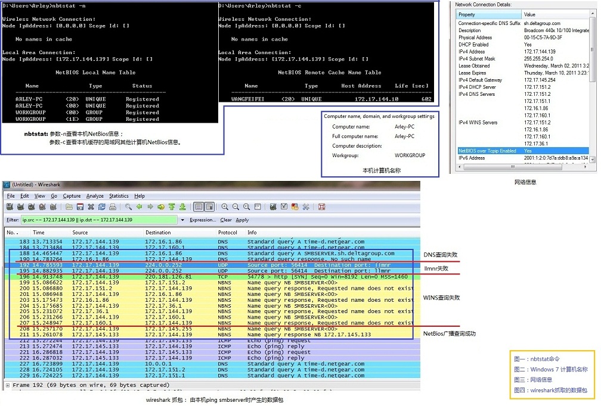Jump to the first packet

click(172, 207)
